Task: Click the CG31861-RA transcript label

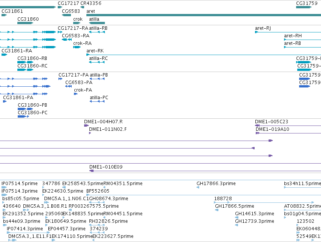Action: (17, 51)
